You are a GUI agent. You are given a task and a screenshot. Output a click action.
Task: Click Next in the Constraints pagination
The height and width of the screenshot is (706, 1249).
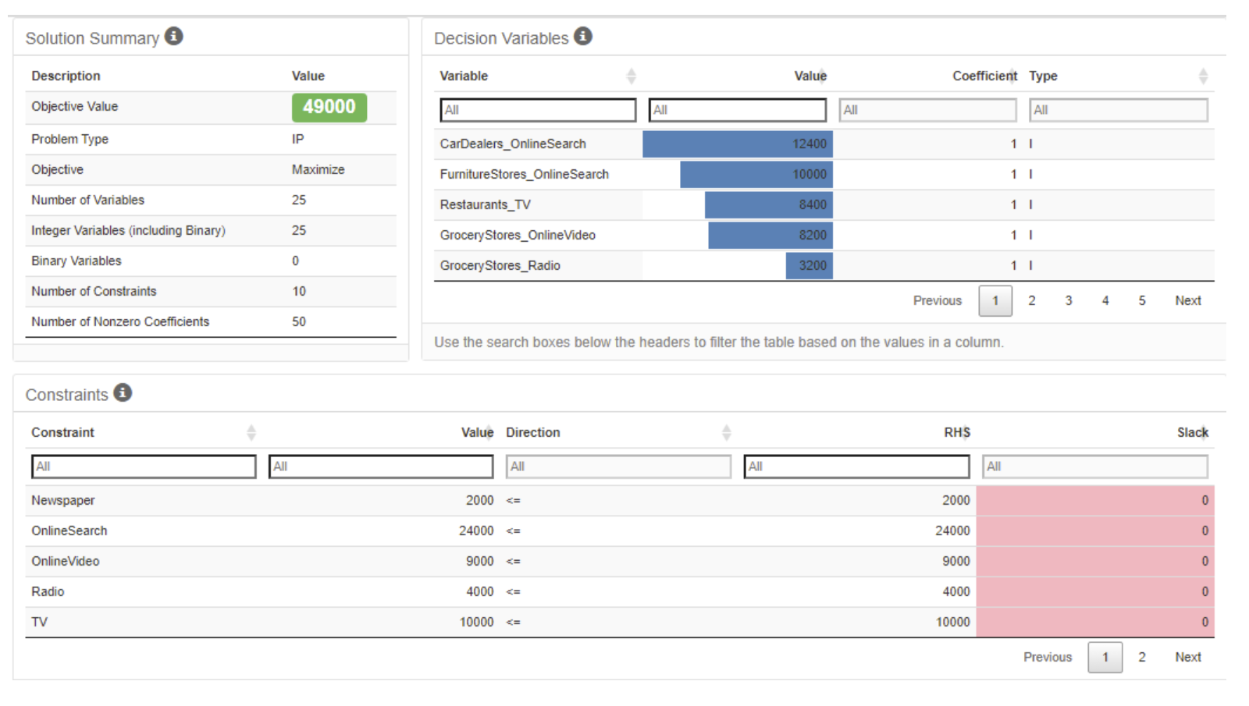pyautogui.click(x=1187, y=657)
